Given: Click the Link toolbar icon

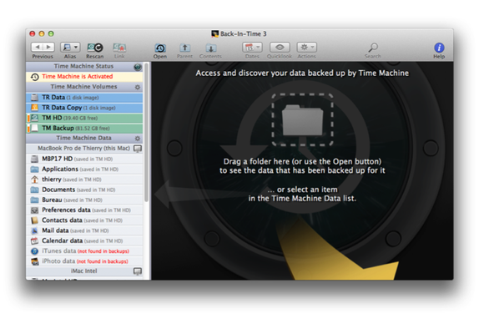Looking at the screenshot, I should [119, 48].
